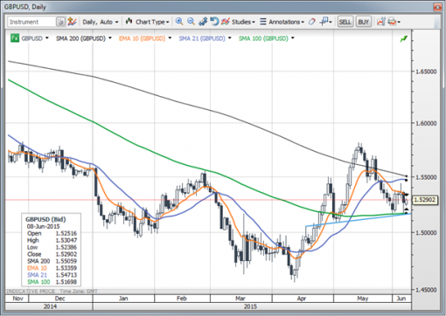The height and width of the screenshot is (316, 446).
Task: Click the 1.55000 price axis label
Action: click(426, 177)
